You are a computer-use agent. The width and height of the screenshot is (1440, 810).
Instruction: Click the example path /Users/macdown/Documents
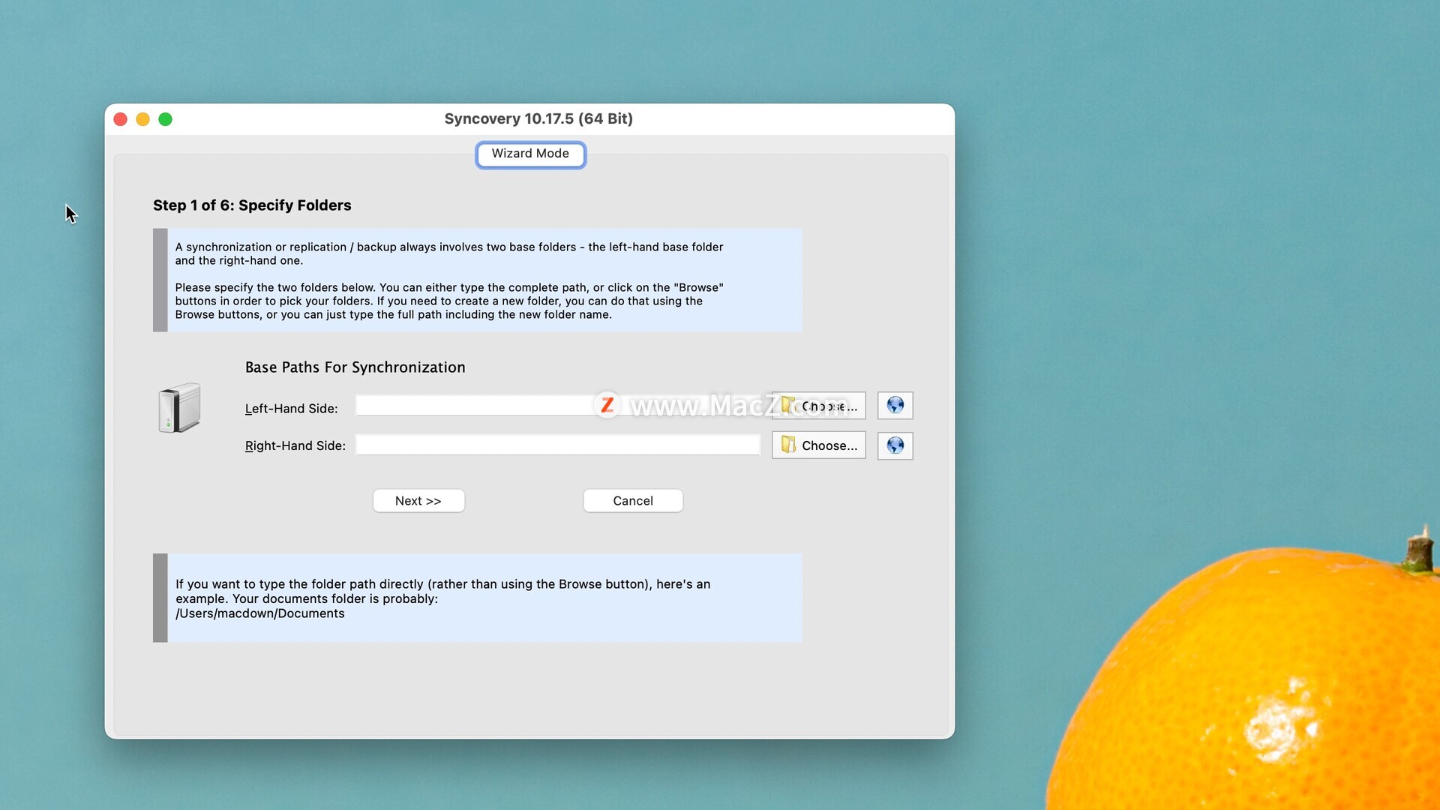click(260, 613)
